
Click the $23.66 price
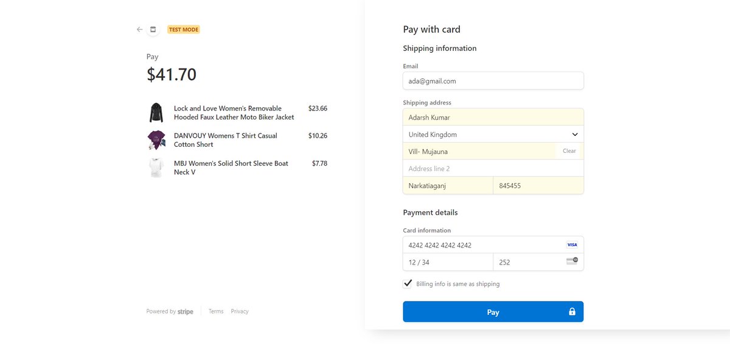tap(318, 109)
